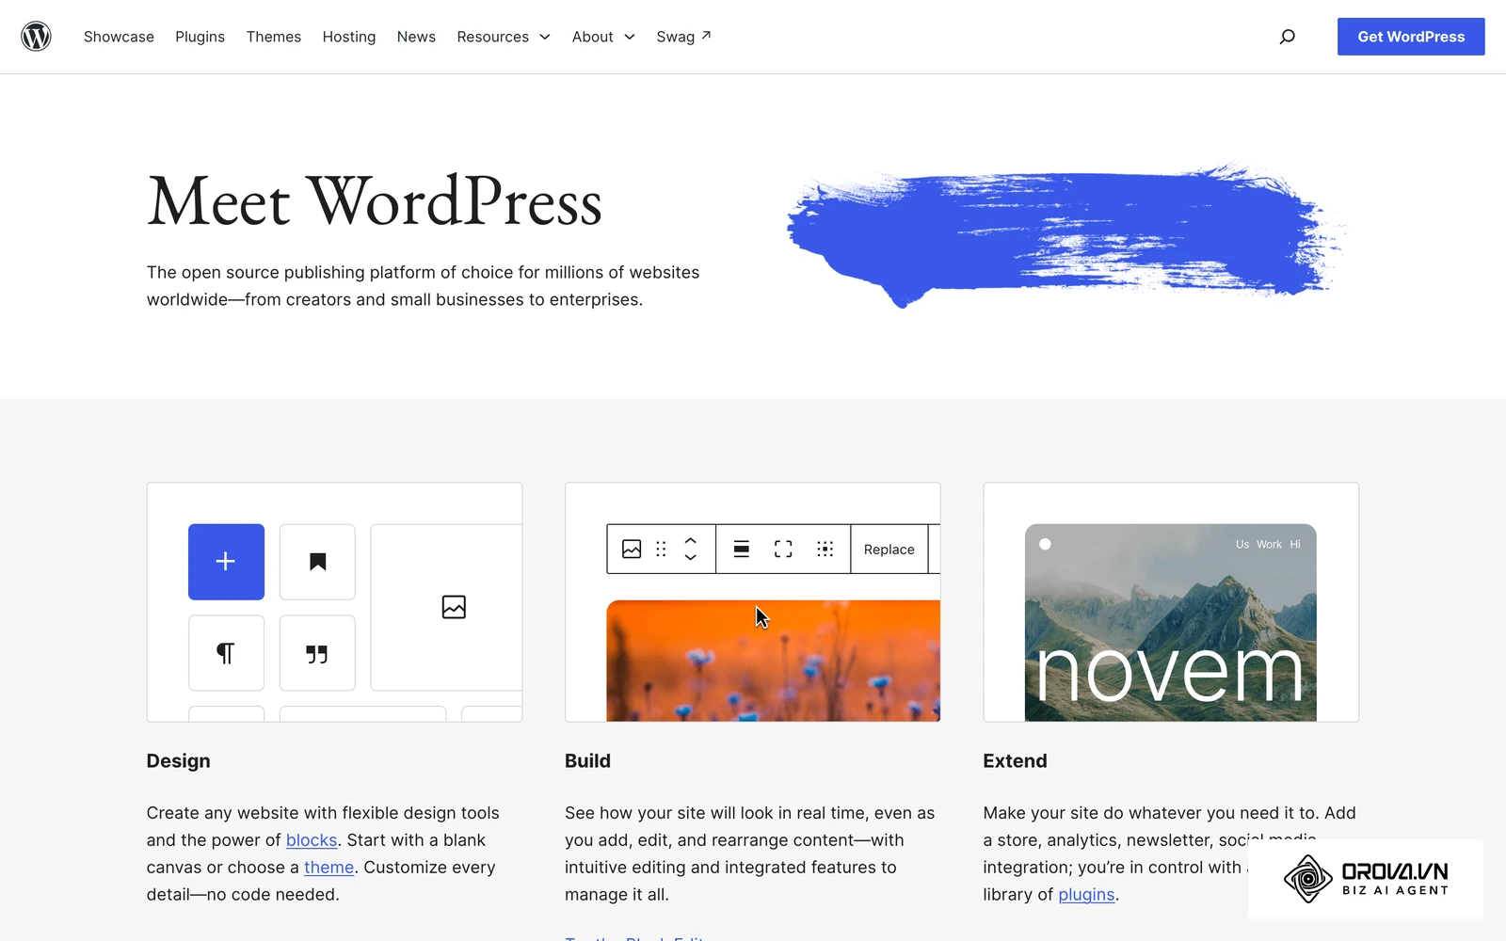Click the novem mountain theme preview
The image size is (1506, 941).
coord(1170,623)
